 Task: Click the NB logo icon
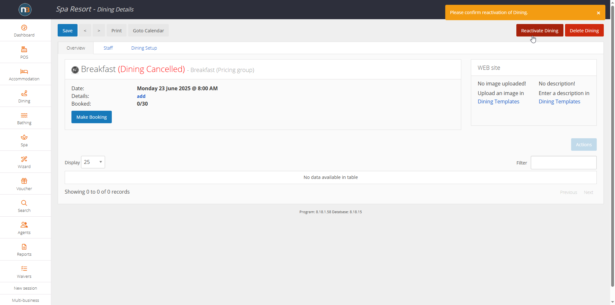click(25, 10)
